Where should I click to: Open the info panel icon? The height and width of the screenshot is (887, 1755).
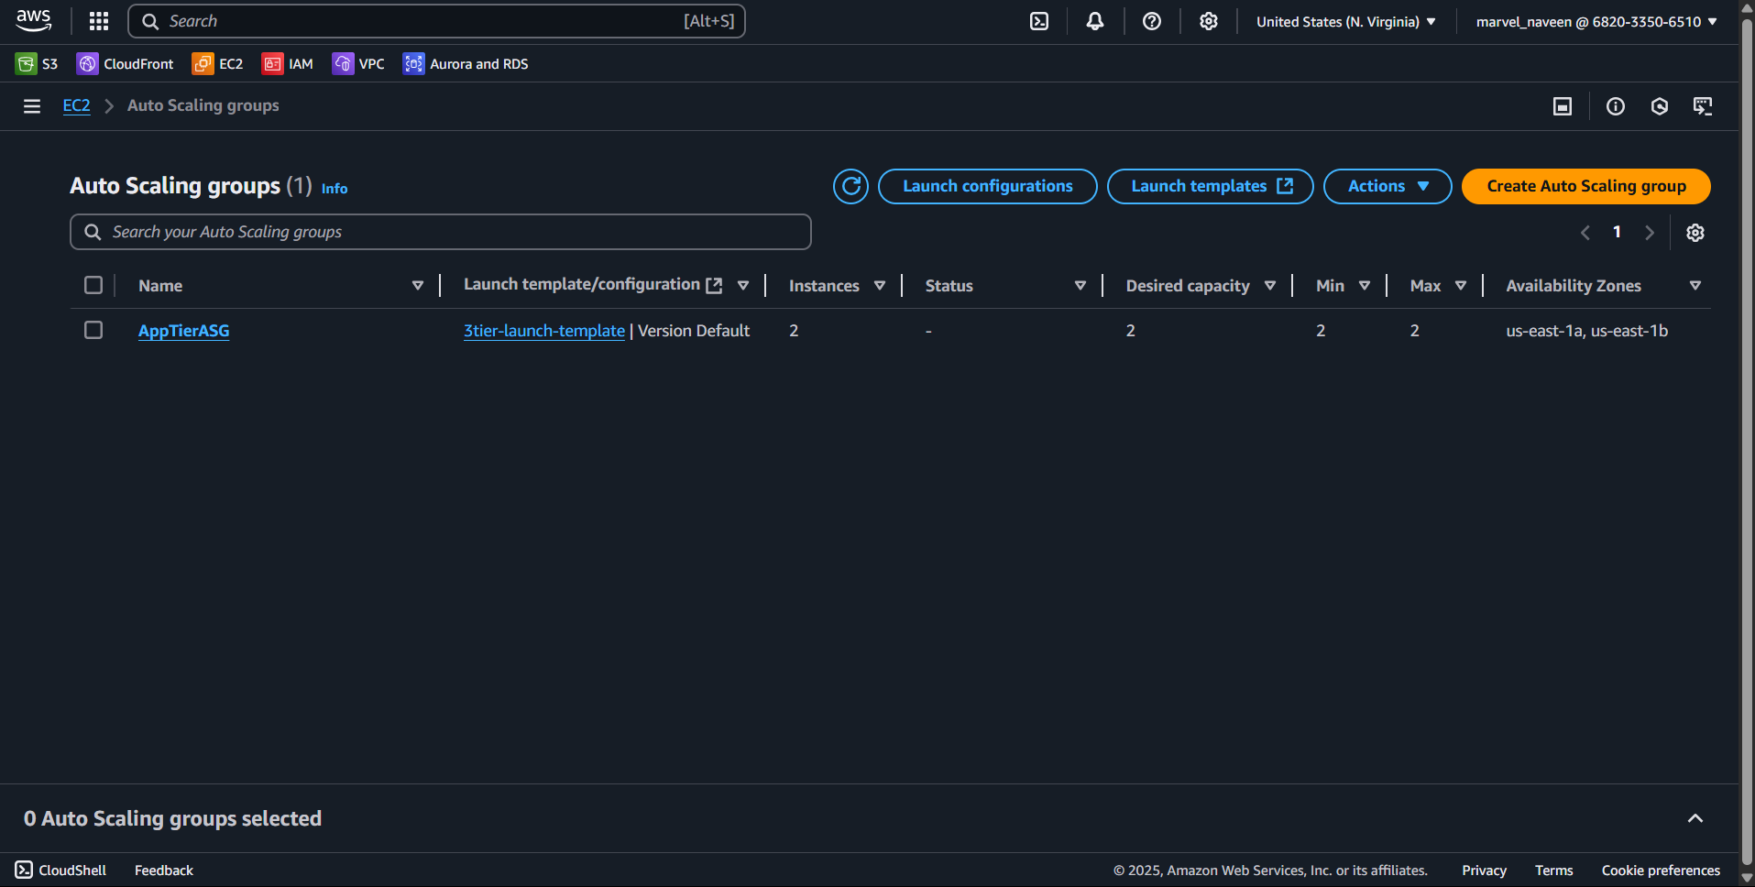(1616, 106)
